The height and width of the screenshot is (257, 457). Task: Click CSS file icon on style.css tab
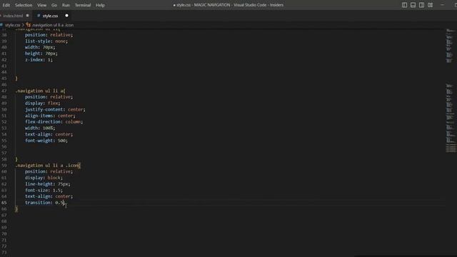point(39,16)
